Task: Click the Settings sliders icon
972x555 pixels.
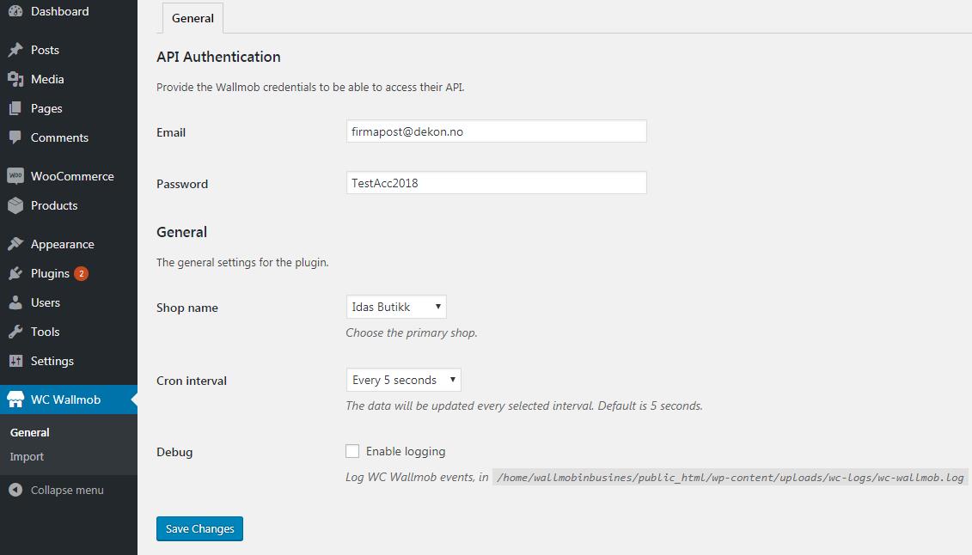Action: pos(15,361)
